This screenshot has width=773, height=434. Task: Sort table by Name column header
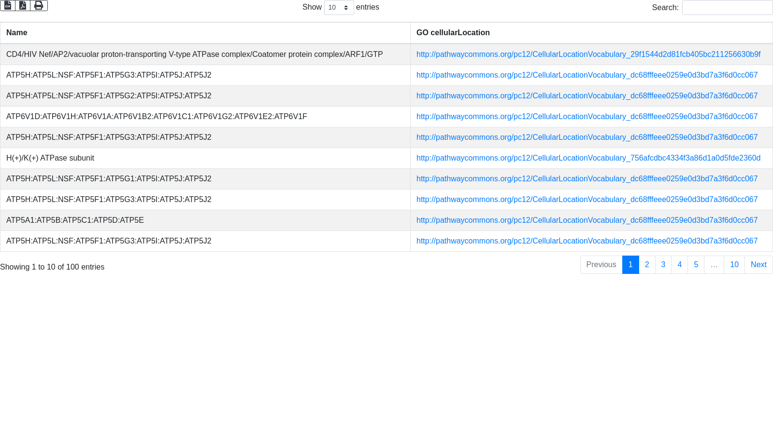pyautogui.click(x=205, y=33)
